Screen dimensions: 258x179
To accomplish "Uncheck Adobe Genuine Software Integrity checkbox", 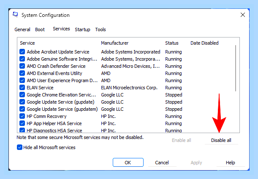I will pos(22,59).
